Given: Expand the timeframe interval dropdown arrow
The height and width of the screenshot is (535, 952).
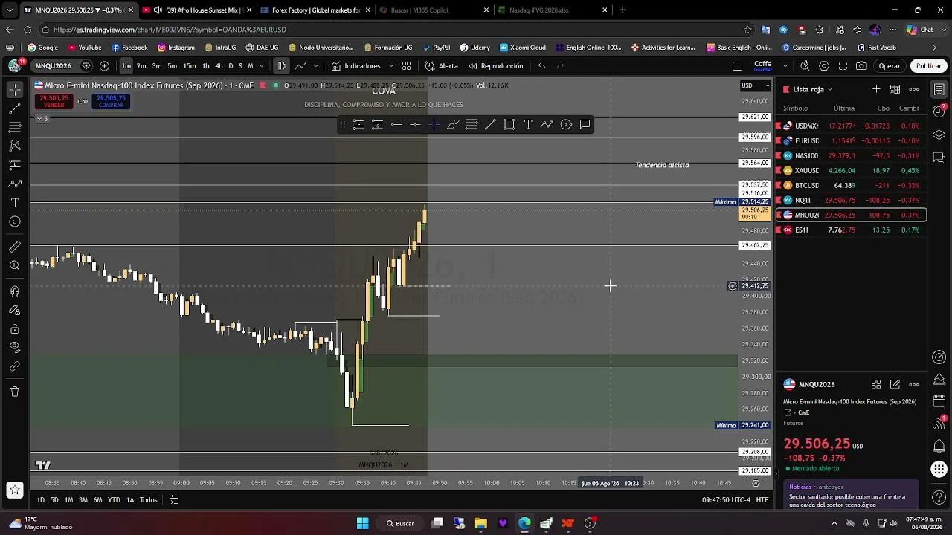Looking at the screenshot, I should click(x=261, y=66).
